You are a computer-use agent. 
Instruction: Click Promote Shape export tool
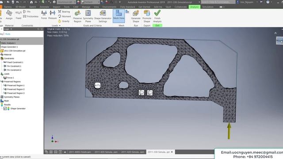tap(147, 16)
